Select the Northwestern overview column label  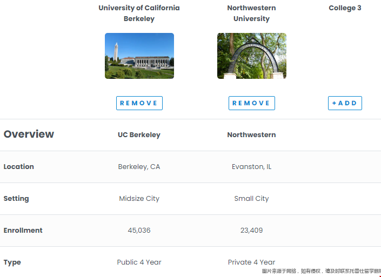point(251,135)
